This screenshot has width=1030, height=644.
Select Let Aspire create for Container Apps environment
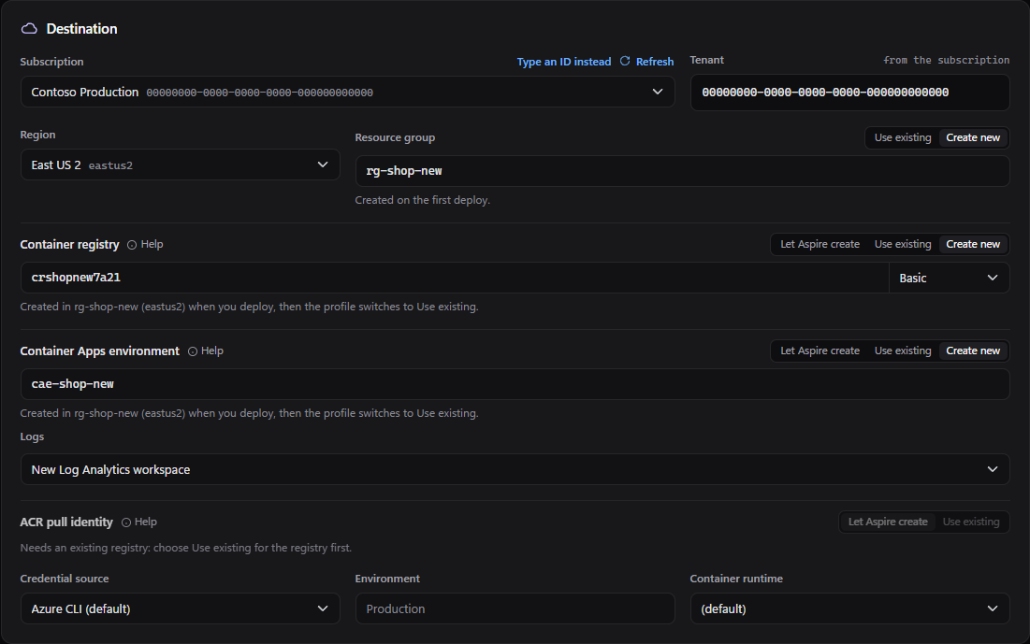click(x=820, y=351)
